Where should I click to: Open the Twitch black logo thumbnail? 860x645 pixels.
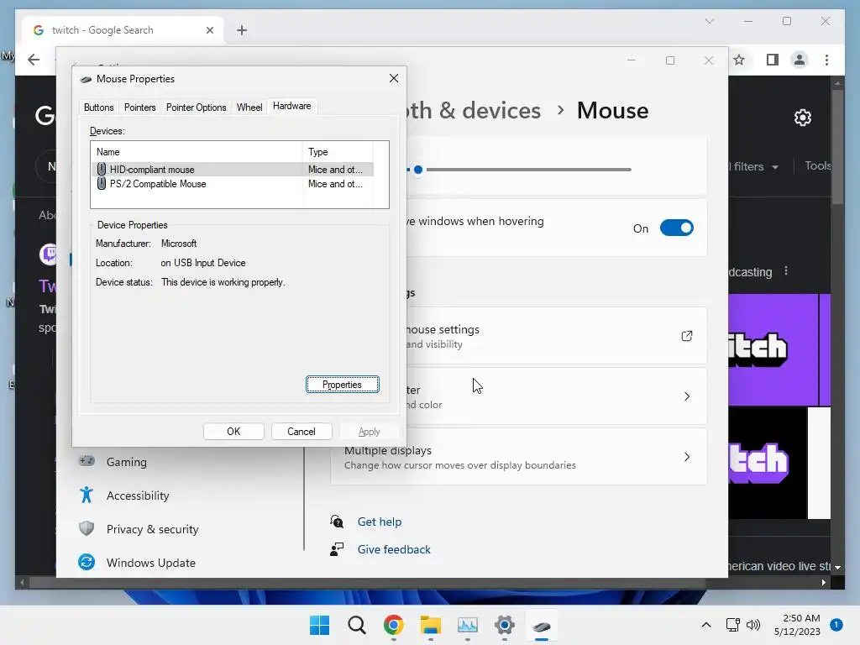click(768, 463)
